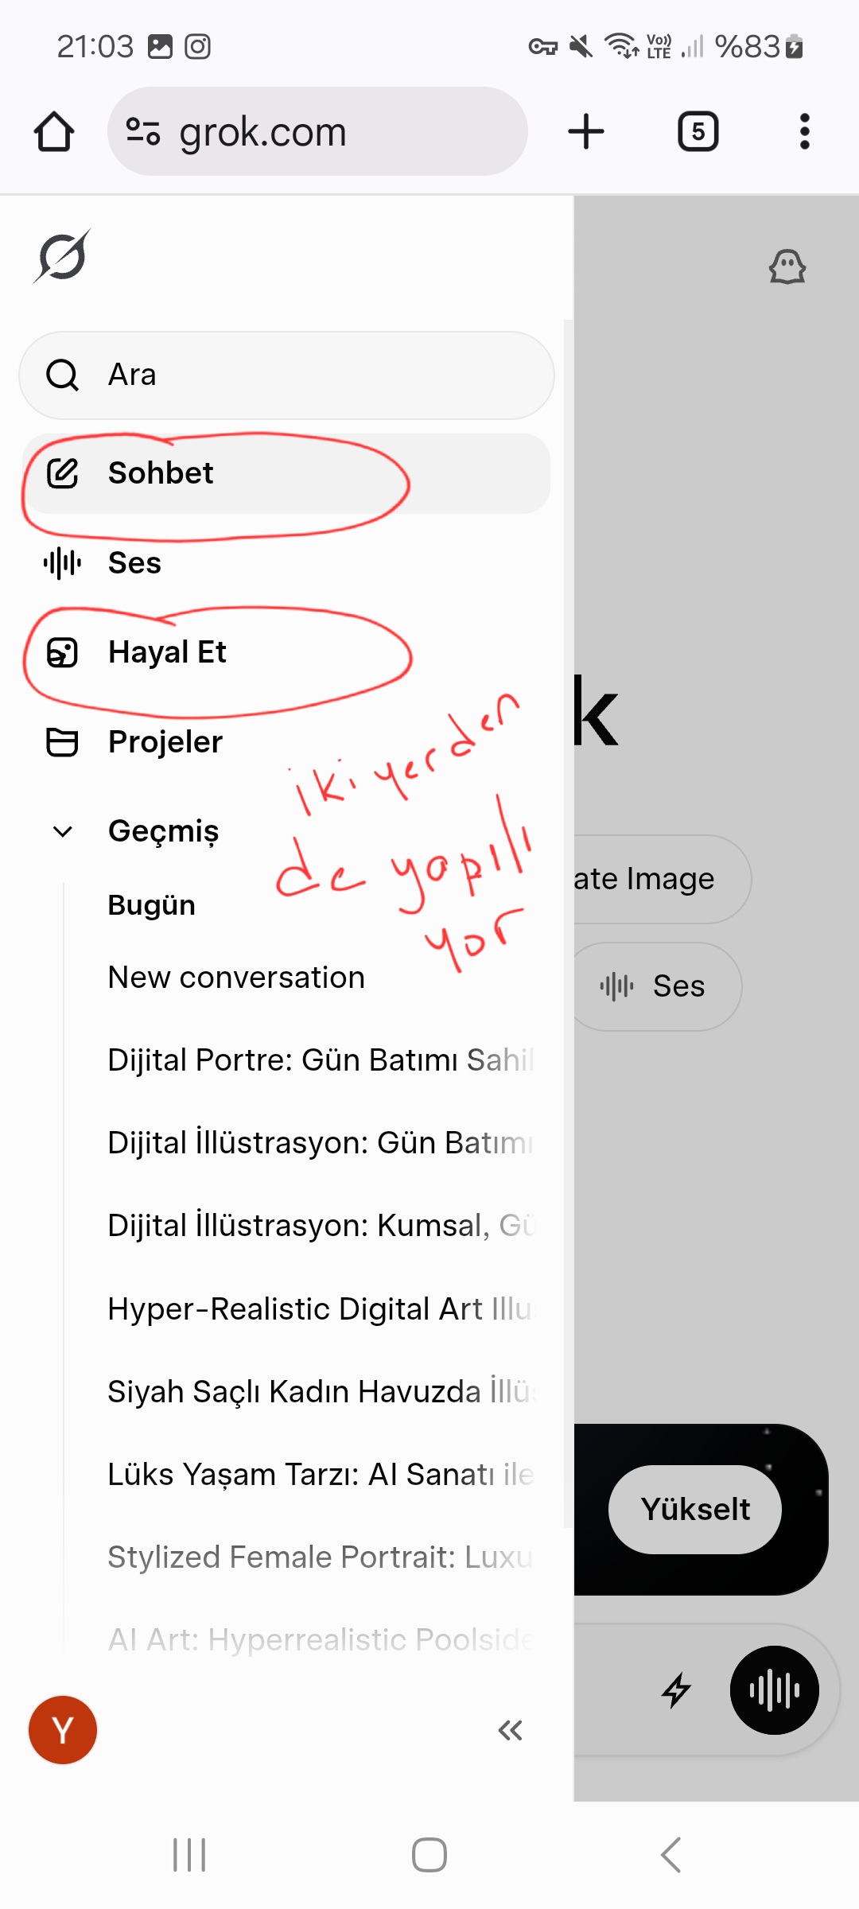The image size is (859, 1909).
Task: Tap the grok.com address bar
Action: [x=317, y=131]
